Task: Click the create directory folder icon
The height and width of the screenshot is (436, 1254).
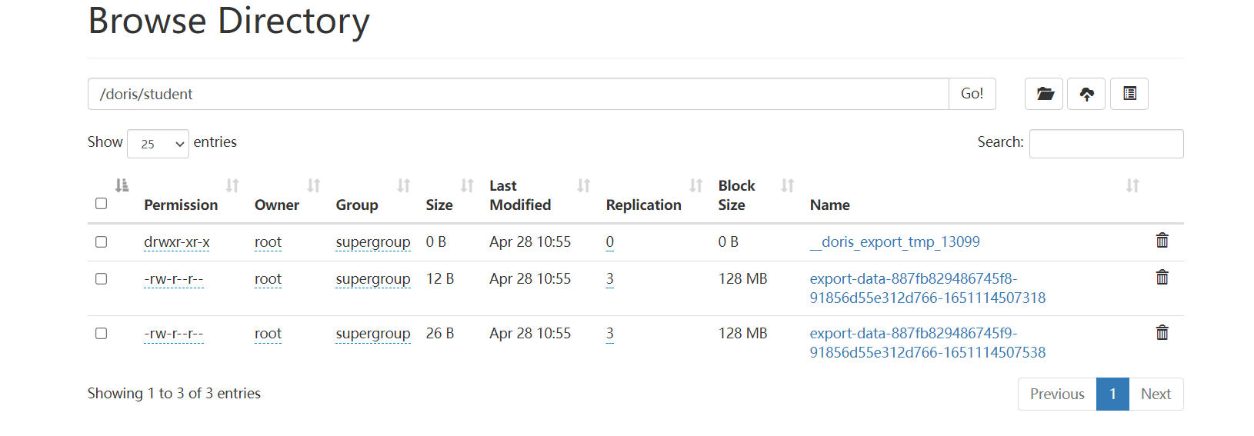Action: 1044,94
